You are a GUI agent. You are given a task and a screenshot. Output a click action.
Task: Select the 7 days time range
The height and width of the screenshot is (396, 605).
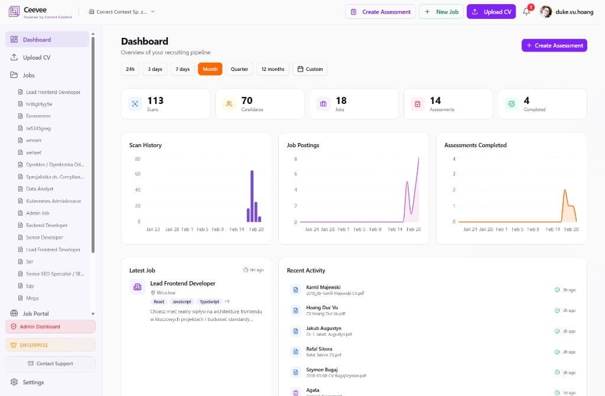point(181,69)
